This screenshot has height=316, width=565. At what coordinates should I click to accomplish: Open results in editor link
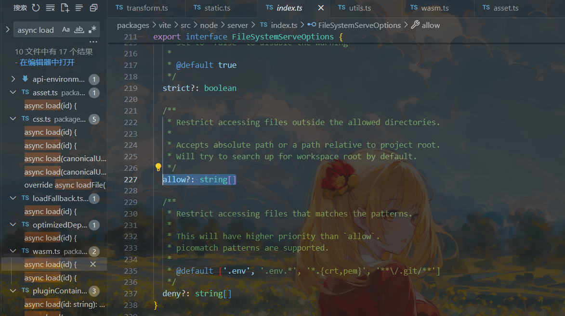(47, 62)
